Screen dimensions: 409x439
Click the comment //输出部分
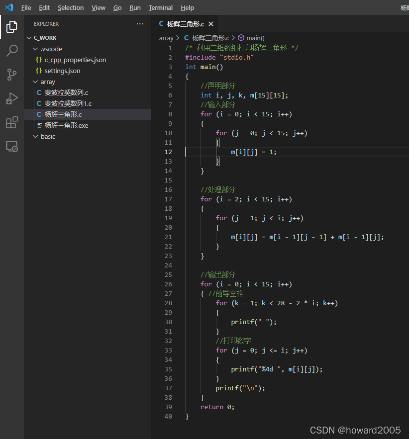[218, 274]
